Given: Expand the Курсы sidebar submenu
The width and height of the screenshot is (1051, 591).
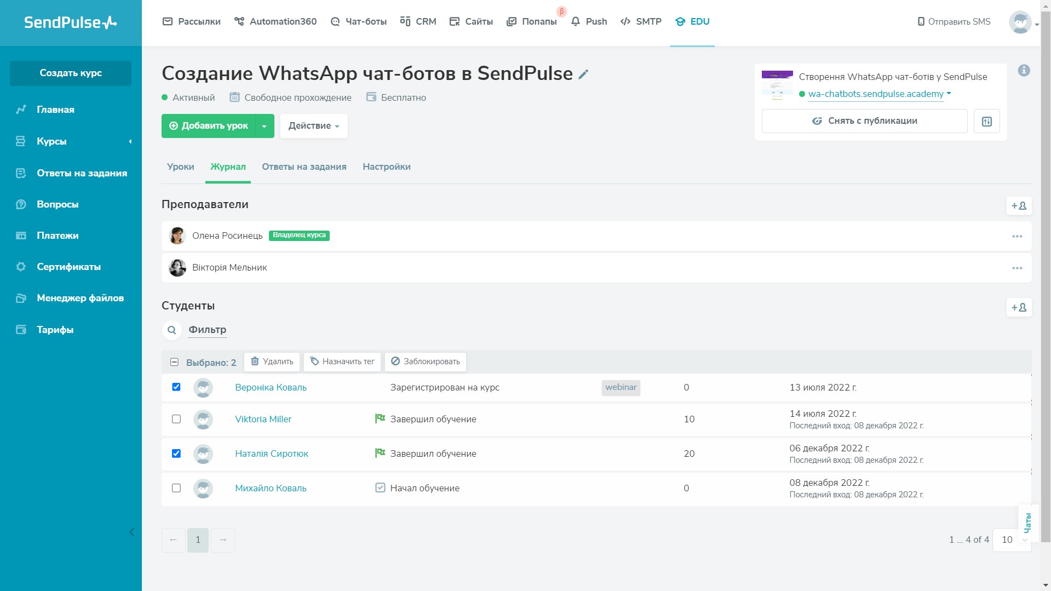Looking at the screenshot, I should pos(130,142).
